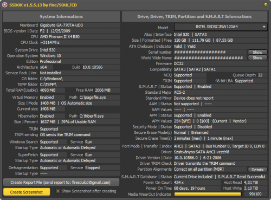Select Power On Time 68 days, 19 hours

190,188
